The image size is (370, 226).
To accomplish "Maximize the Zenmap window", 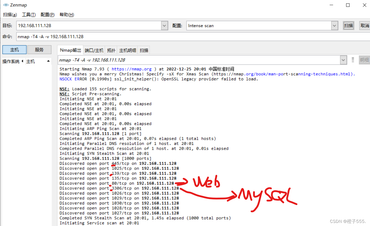I will pyautogui.click(x=348, y=5).
